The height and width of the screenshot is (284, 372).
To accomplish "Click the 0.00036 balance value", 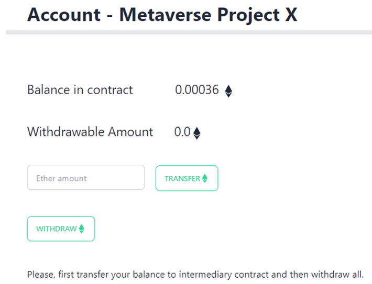I will pos(197,90).
